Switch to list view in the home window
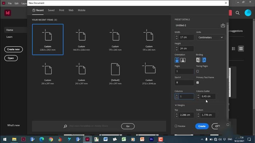 (234, 49)
